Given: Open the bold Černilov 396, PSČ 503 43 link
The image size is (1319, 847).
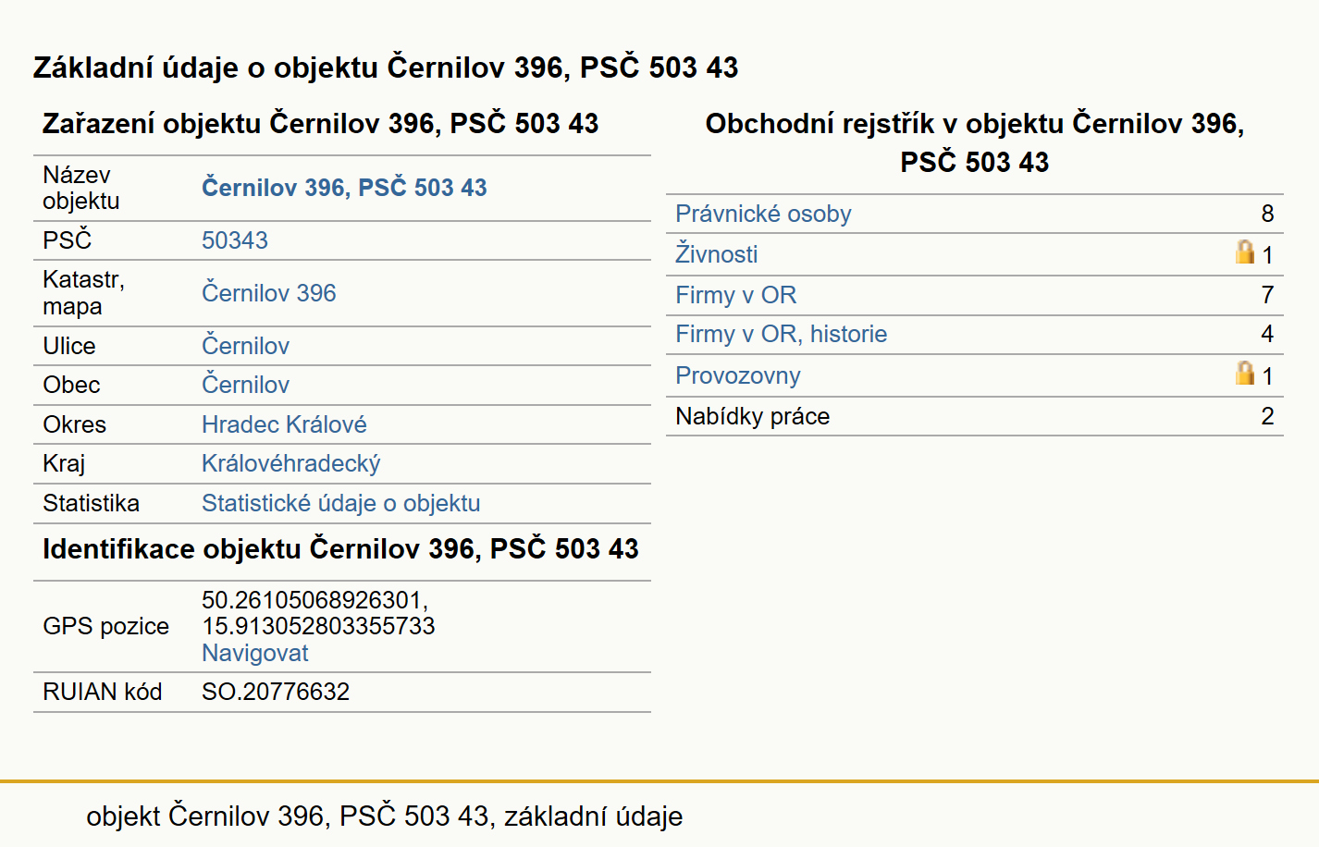Looking at the screenshot, I should (x=344, y=188).
